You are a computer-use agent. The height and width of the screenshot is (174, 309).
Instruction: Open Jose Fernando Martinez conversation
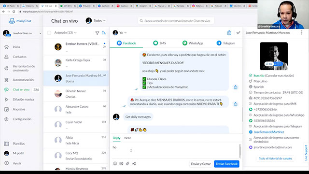point(76,78)
